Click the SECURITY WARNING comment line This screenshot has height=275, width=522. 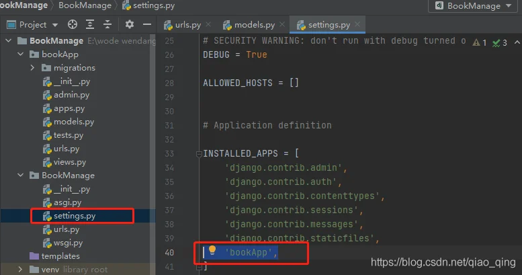pos(335,40)
